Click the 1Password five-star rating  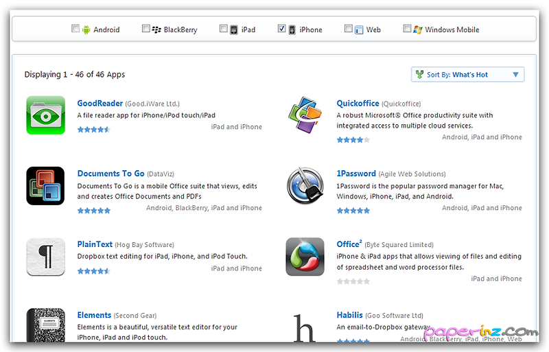[x=353, y=211]
